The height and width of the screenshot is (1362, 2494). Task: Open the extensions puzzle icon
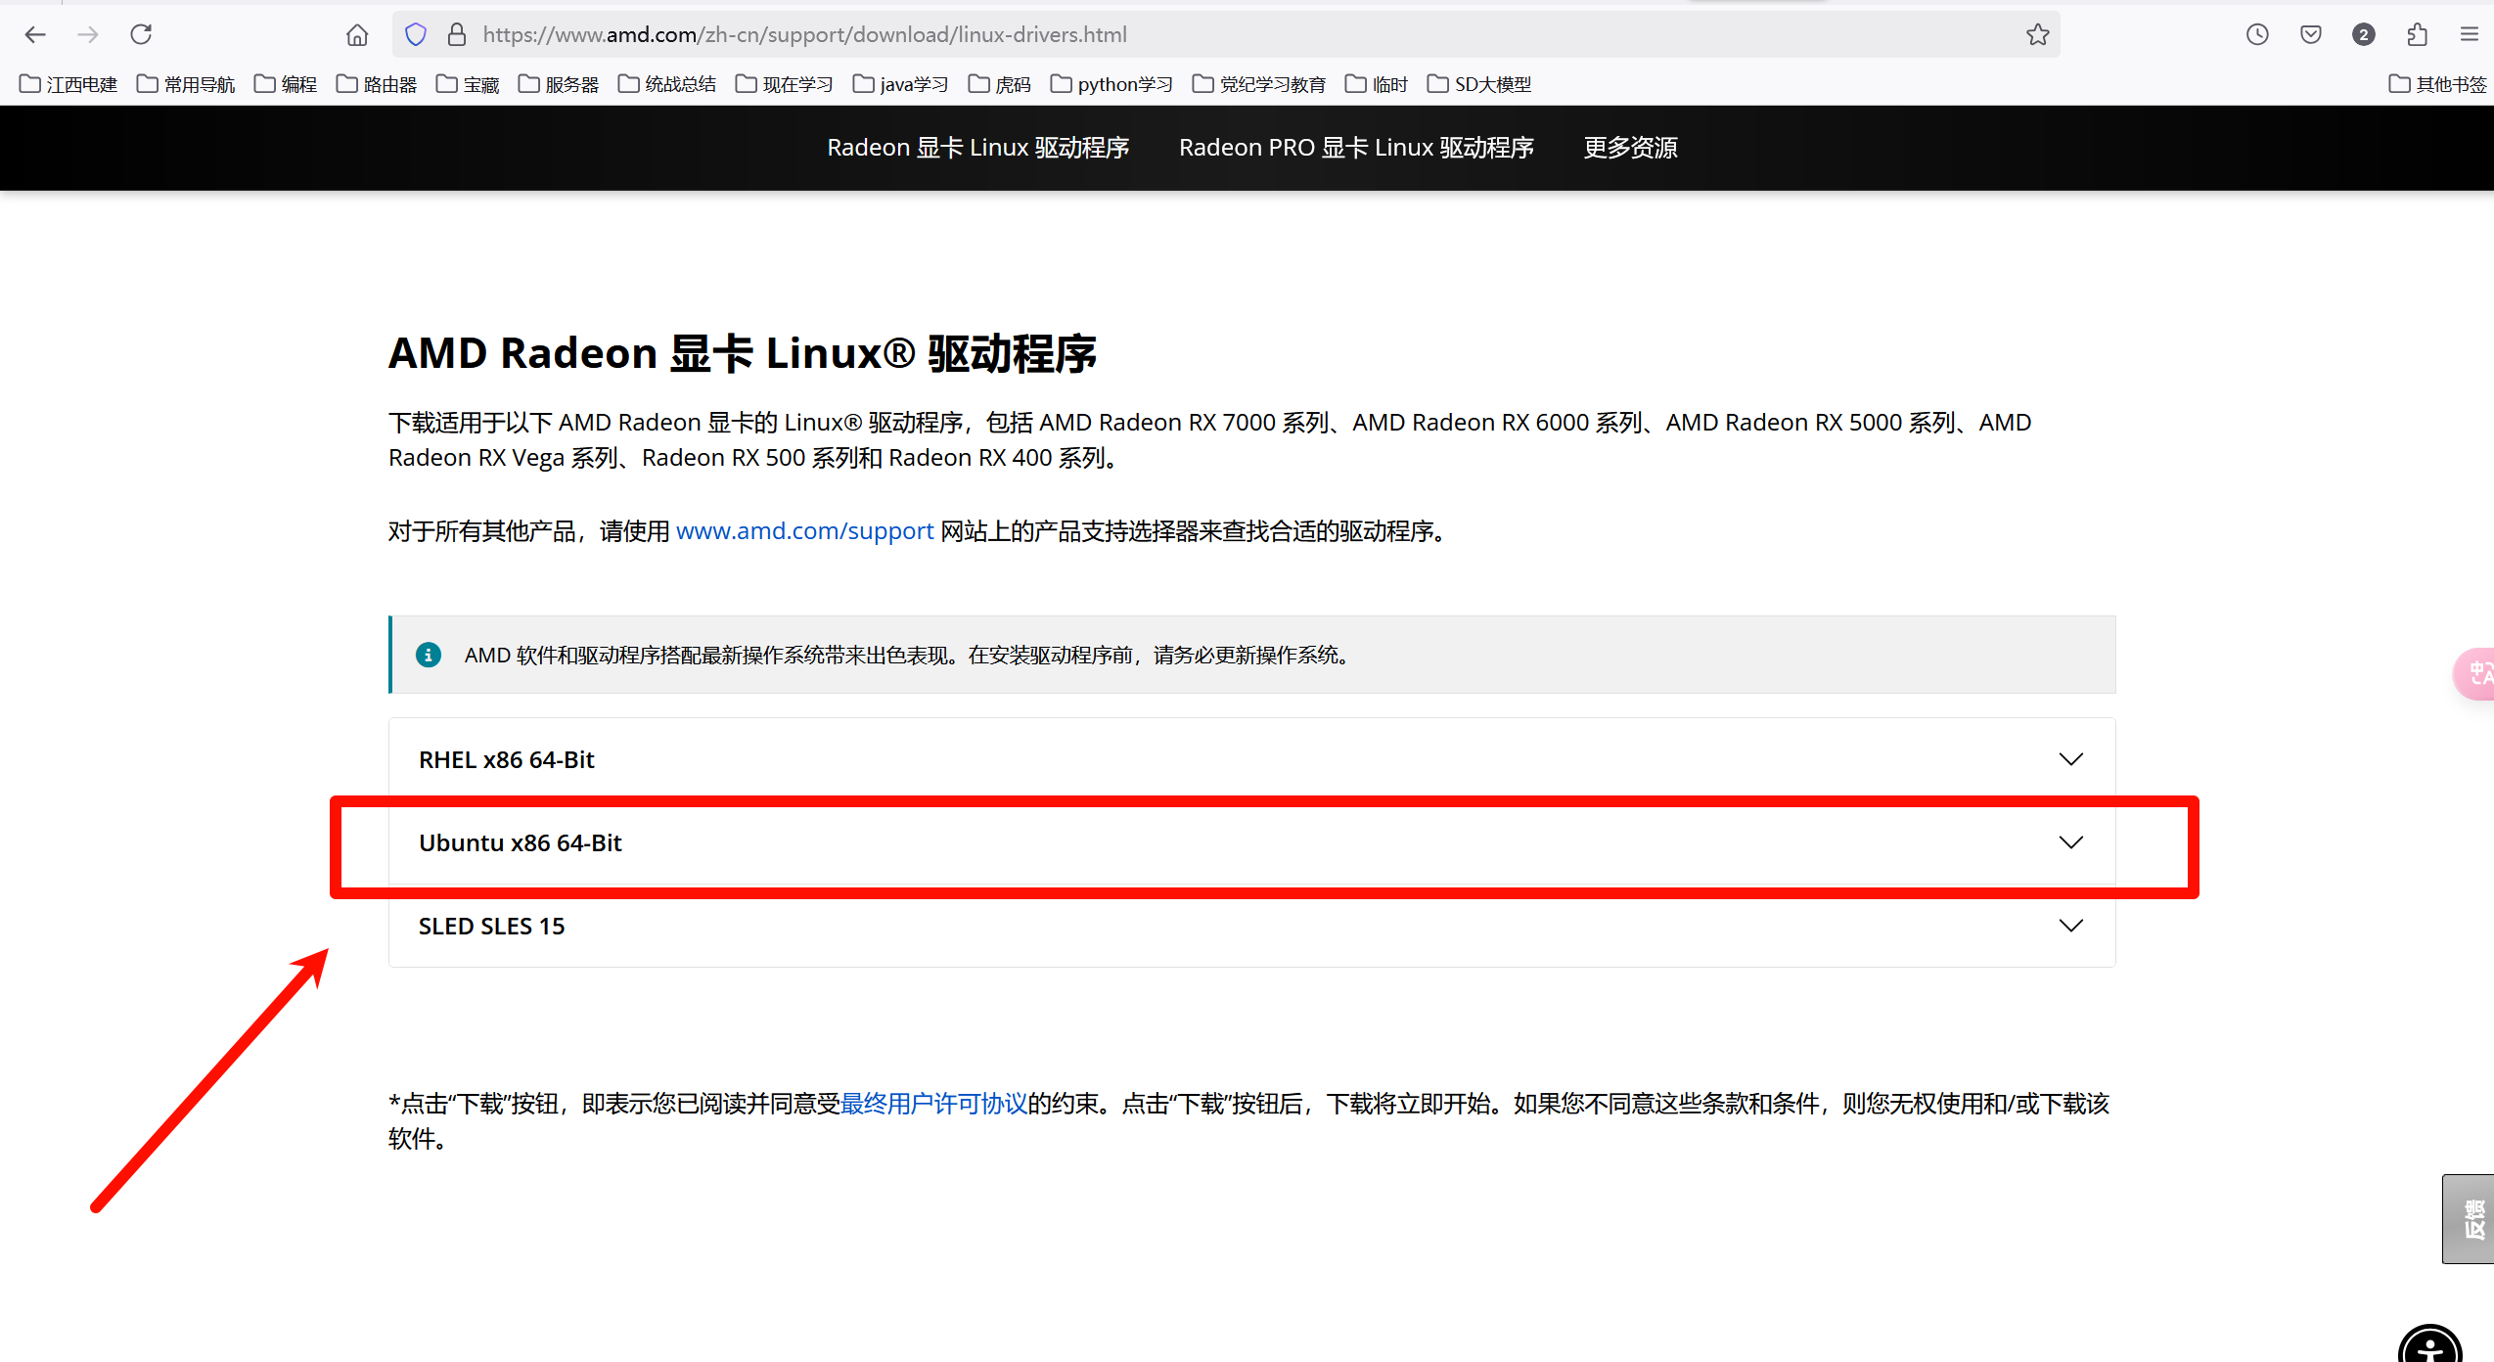tap(2417, 34)
